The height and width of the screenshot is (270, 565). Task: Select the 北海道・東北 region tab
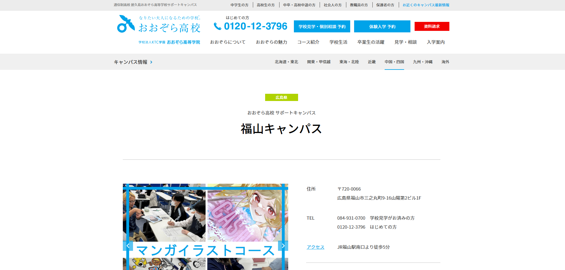[286, 62]
